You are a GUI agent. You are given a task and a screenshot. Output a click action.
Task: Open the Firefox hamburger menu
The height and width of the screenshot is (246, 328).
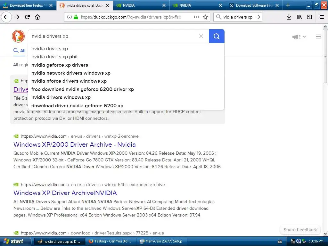322,17
